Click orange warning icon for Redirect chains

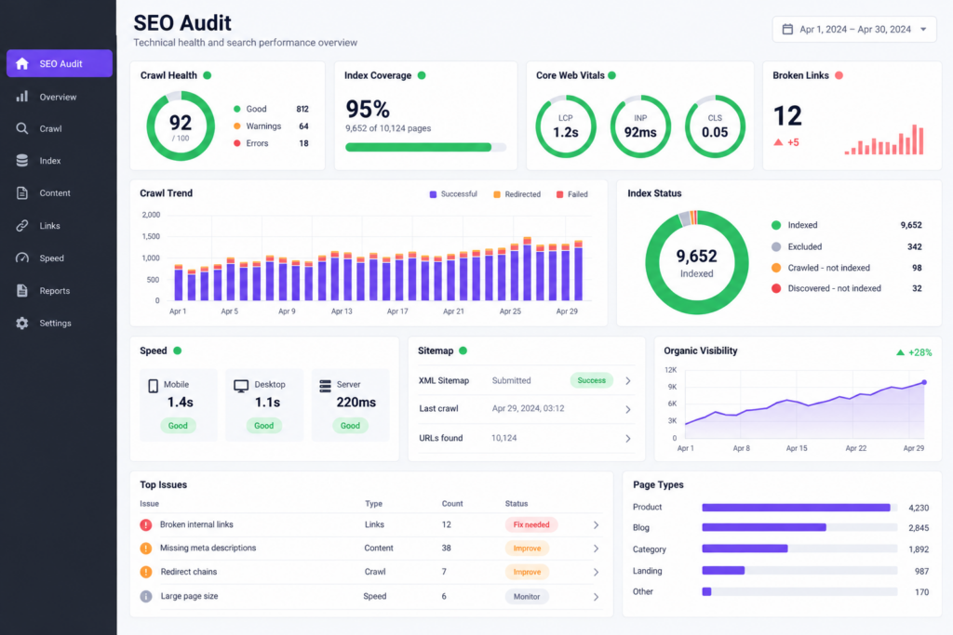pos(146,572)
